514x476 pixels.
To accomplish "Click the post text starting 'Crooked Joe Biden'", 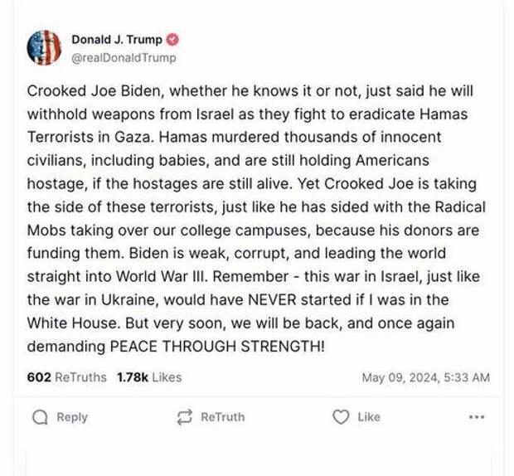I will [x=256, y=219].
